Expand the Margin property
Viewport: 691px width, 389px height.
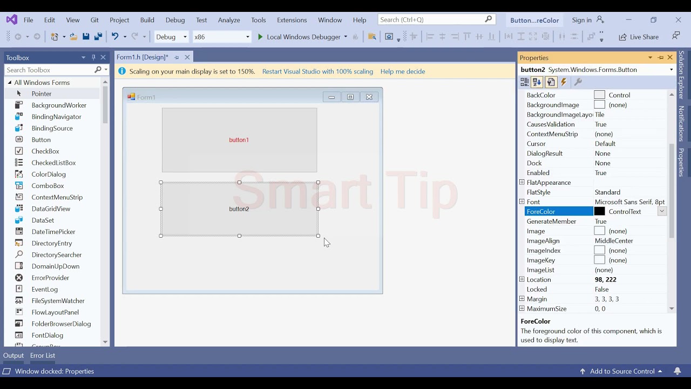[522, 299]
